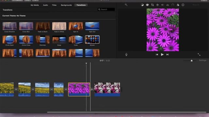This screenshot has height=117, width=209.
Task: Click the voiceover microphone icon
Action: pyautogui.click(x=126, y=55)
